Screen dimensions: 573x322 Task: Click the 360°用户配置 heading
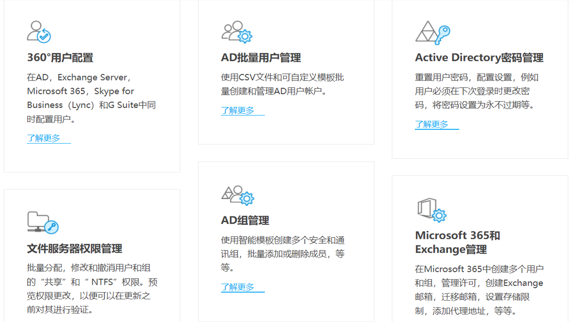60,57
